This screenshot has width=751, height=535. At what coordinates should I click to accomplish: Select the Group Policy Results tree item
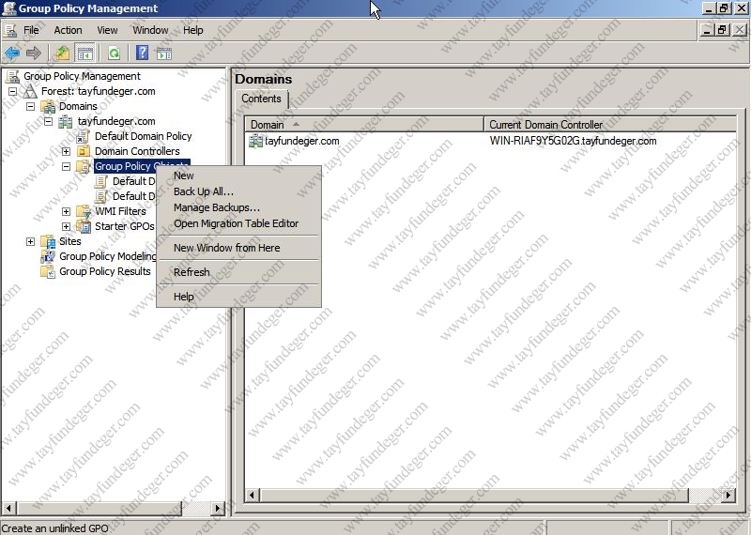coord(105,271)
